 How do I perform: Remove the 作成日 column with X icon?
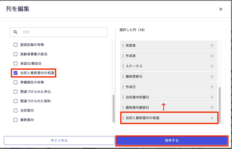tap(212, 87)
